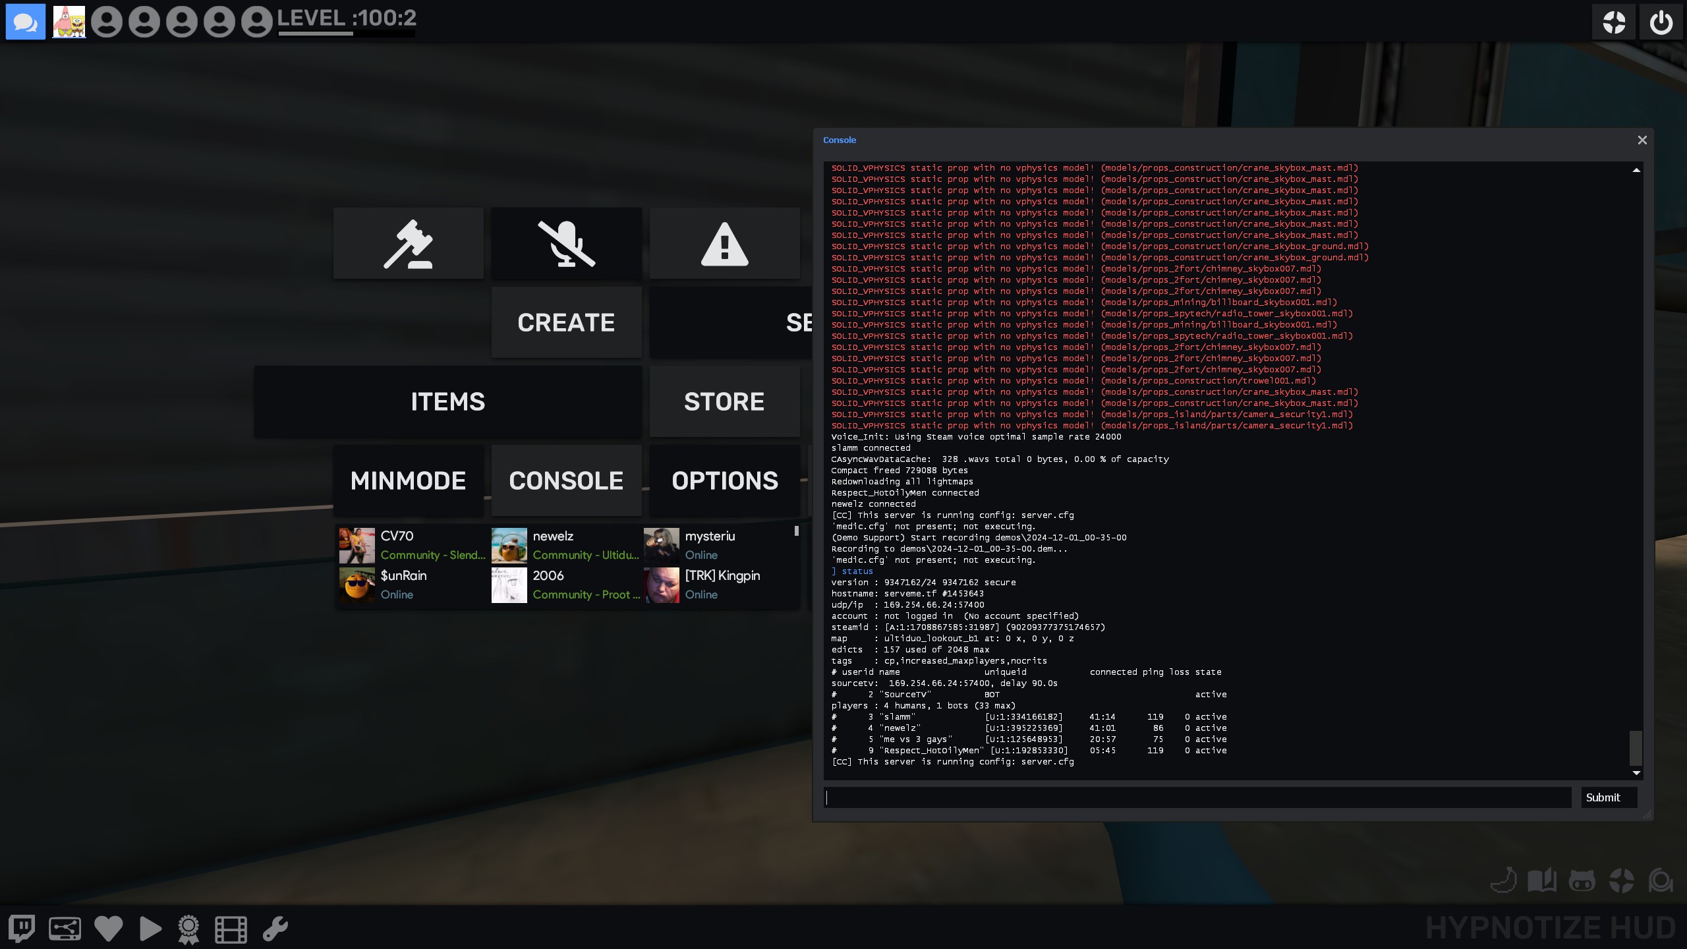Open the ITEMS menu
This screenshot has height=949, width=1687.
[447, 401]
